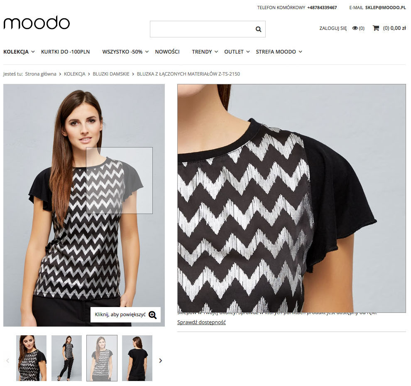Select the full-body pose thumbnail
411x386 pixels.
click(x=66, y=358)
